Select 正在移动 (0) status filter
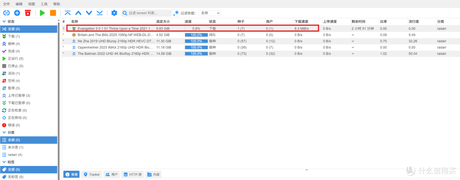Screen dimensions: 460x180 pos(29,118)
